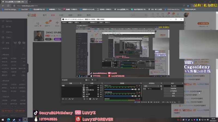218x122 pixels.
Task: Click the OBS 退出 exit button
Action: [x=173, y=96]
